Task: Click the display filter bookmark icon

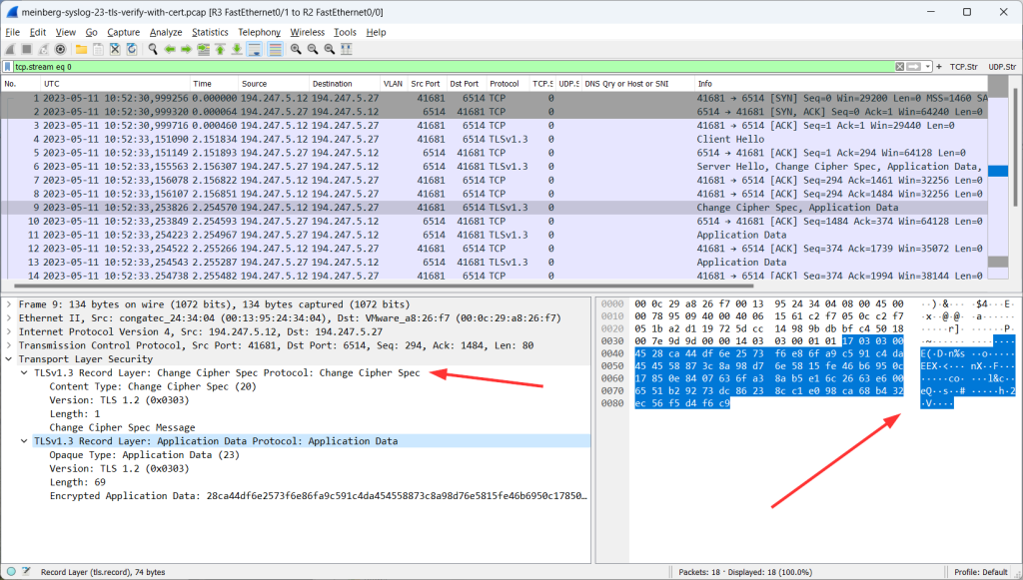Action: pyautogui.click(x=8, y=67)
